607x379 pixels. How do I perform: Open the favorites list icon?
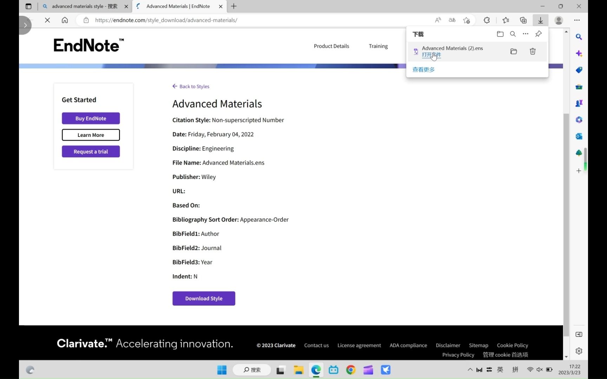(x=506, y=20)
